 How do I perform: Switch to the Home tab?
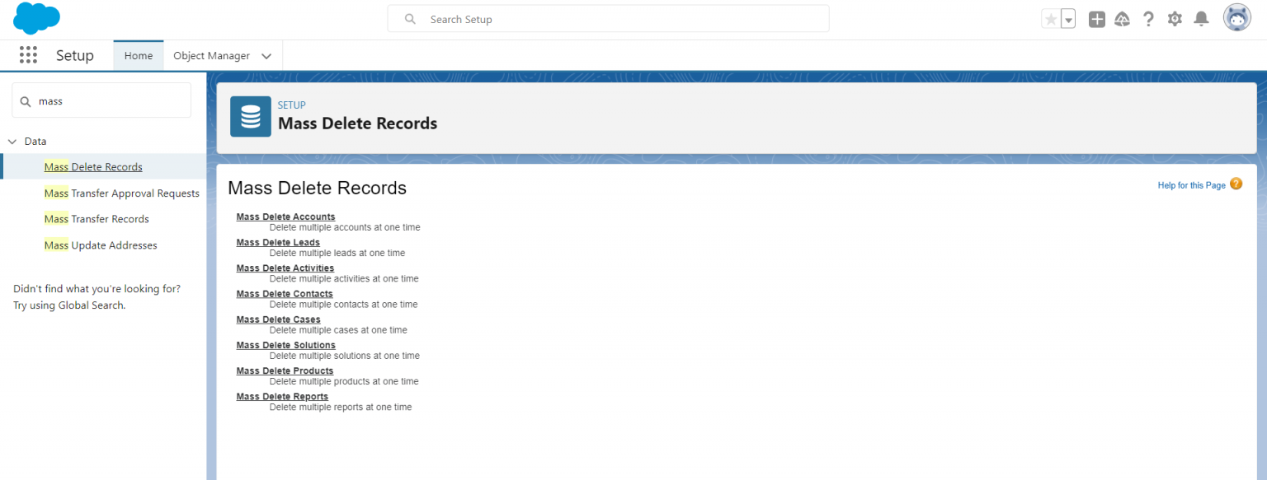point(138,55)
